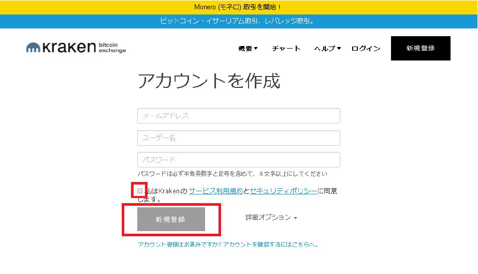Image resolution: width=478 pixels, height=274 pixels.
Task: Go to the ログイン page
Action: pyautogui.click(x=366, y=49)
